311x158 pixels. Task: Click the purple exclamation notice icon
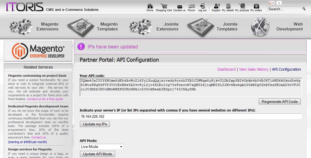pyautogui.click(x=81, y=47)
